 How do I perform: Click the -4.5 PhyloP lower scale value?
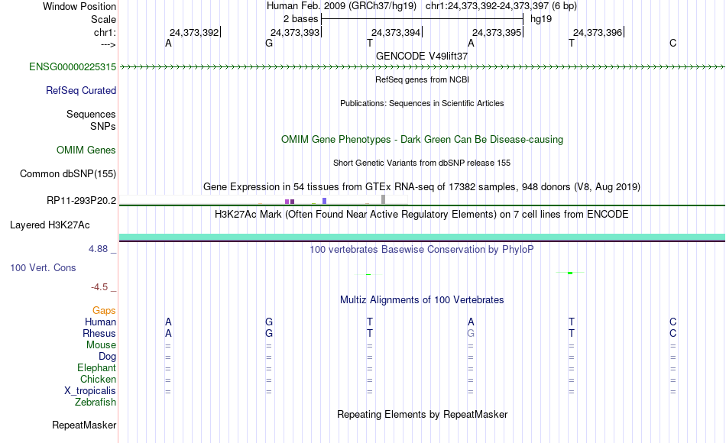99,287
